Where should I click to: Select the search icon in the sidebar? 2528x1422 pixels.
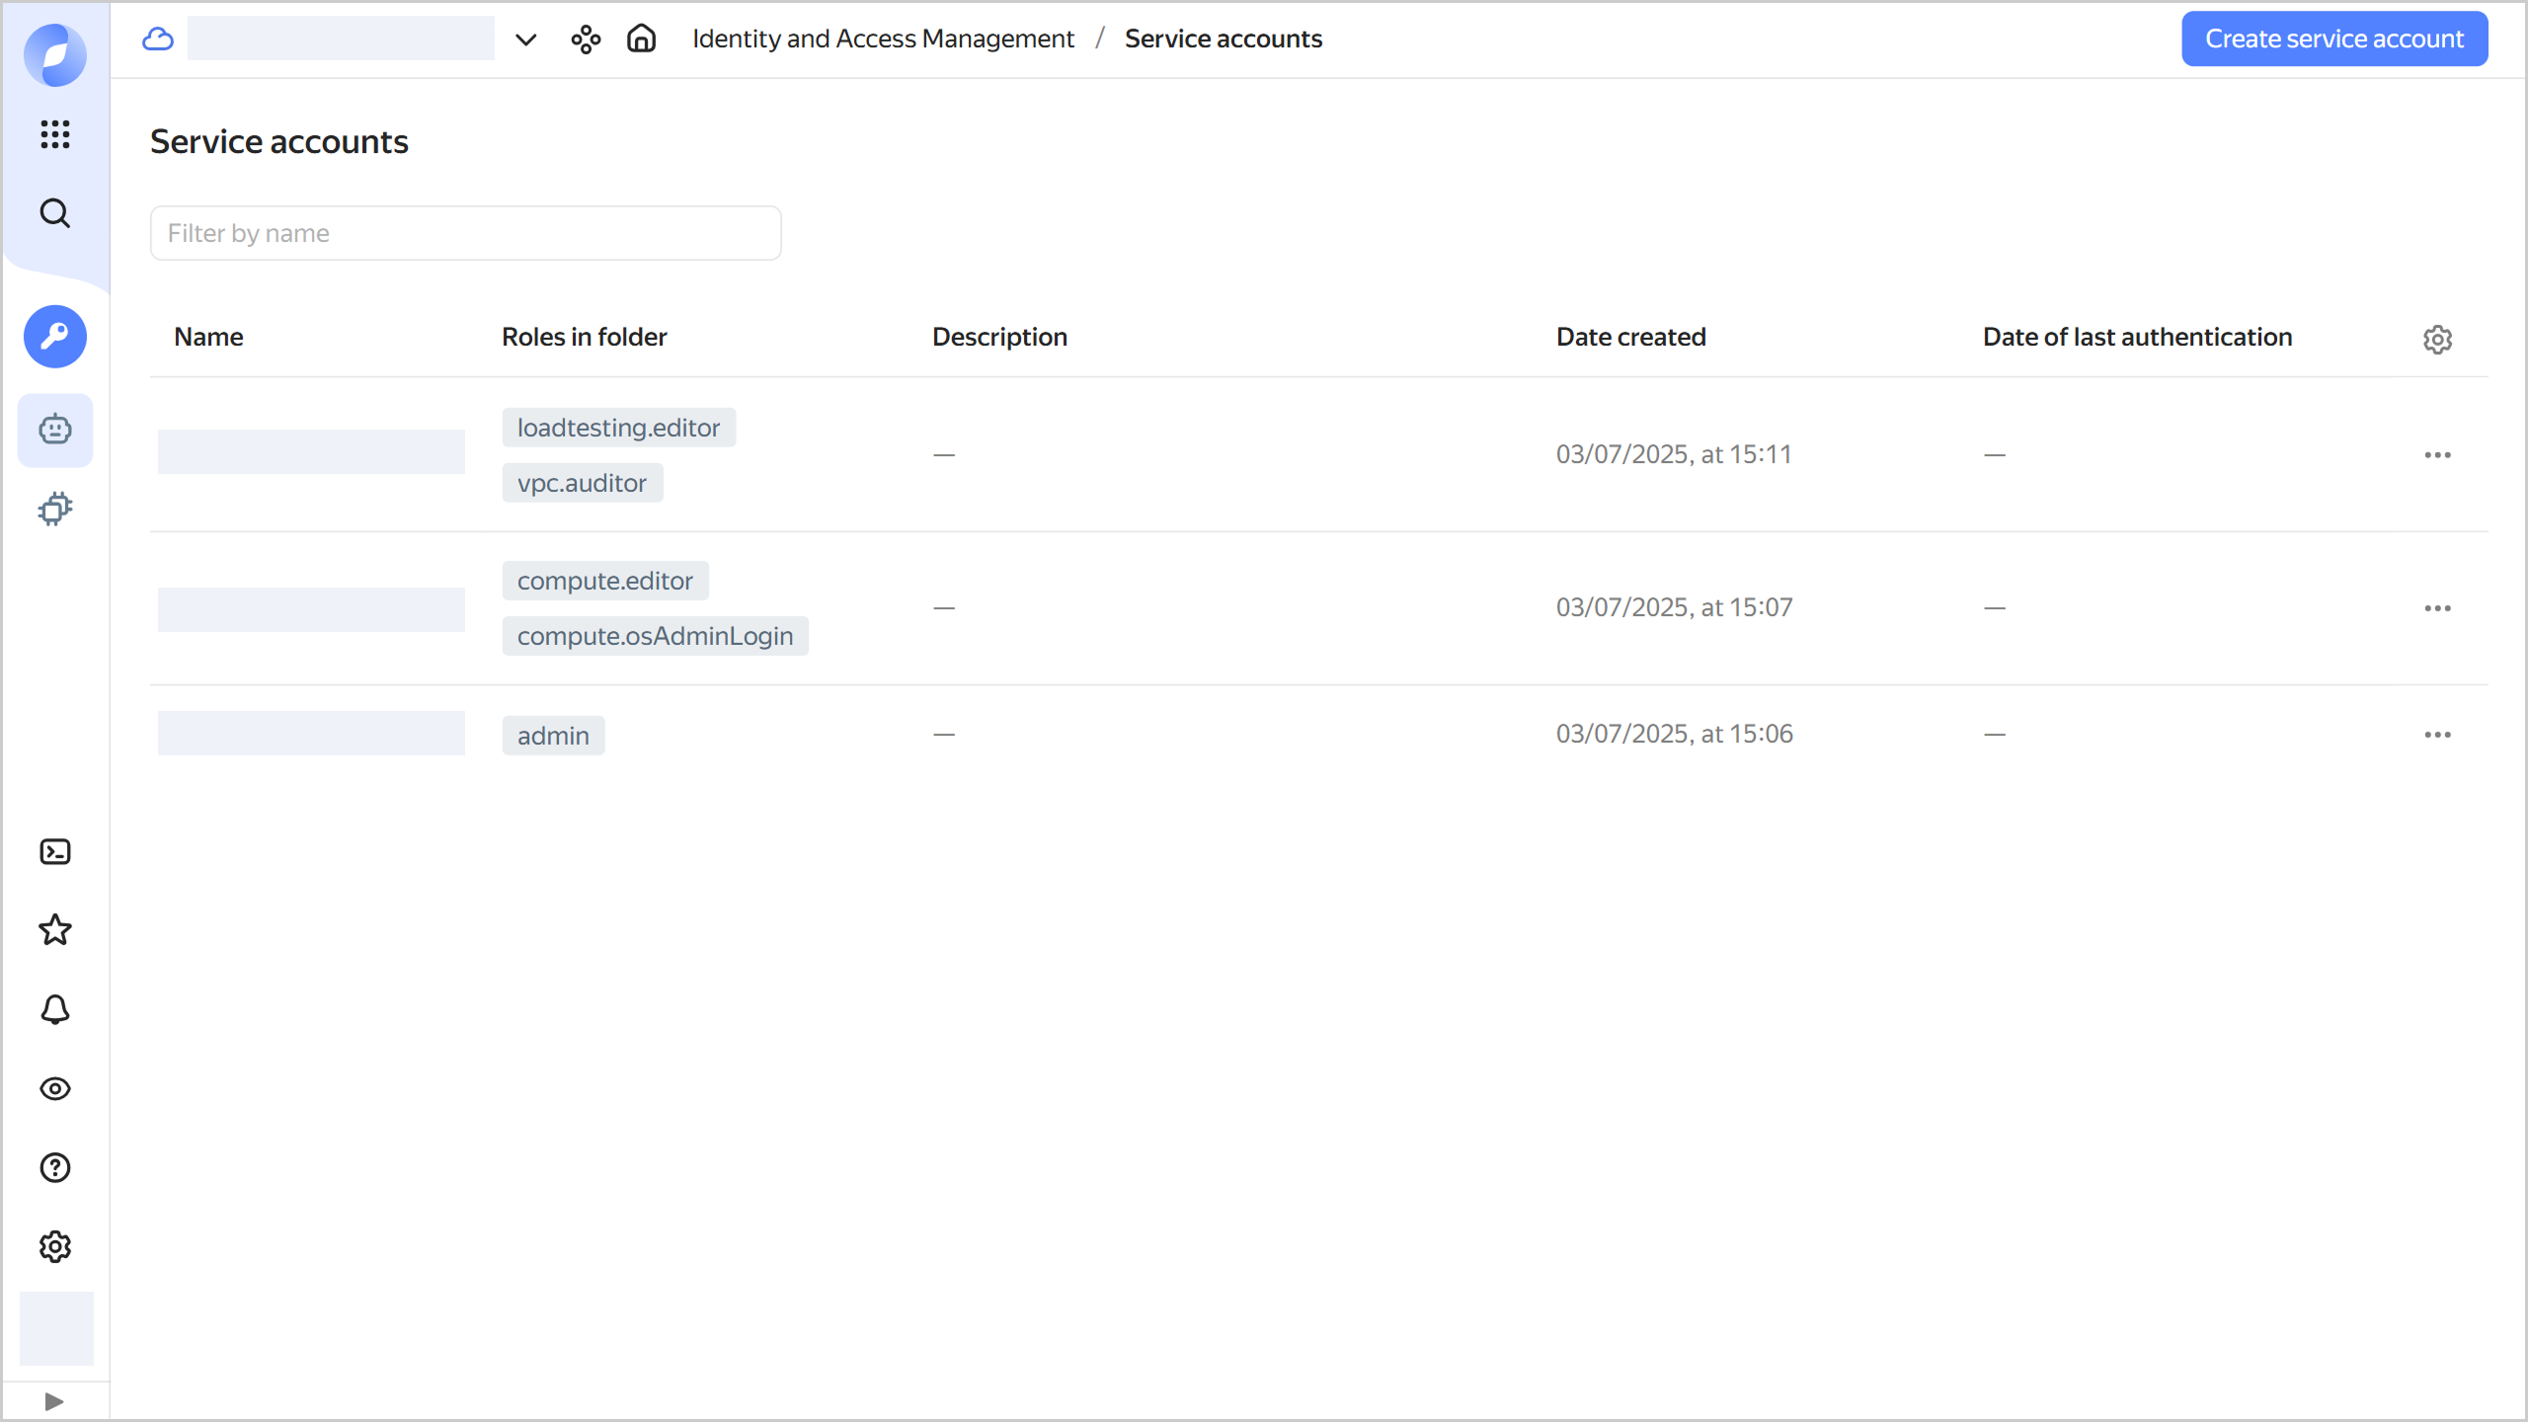coord(54,212)
